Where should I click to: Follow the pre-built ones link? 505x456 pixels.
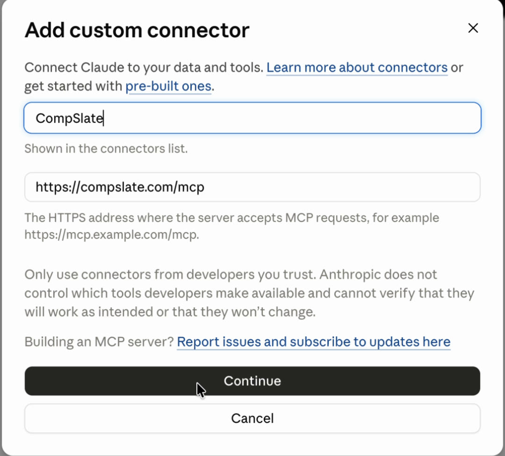coord(168,87)
